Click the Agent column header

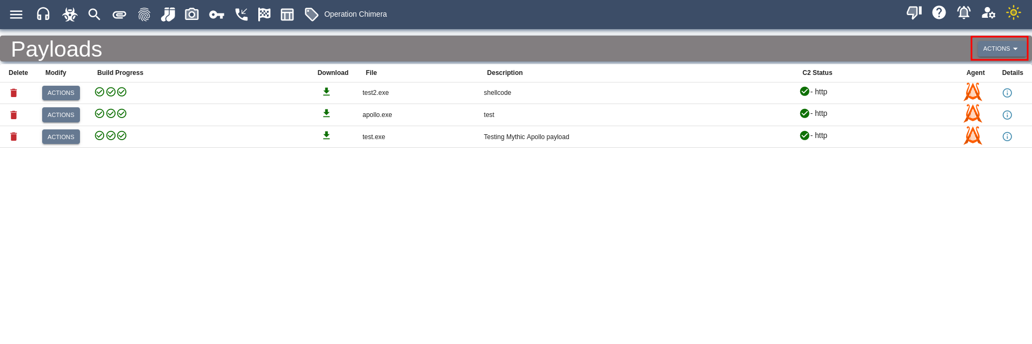pos(975,73)
